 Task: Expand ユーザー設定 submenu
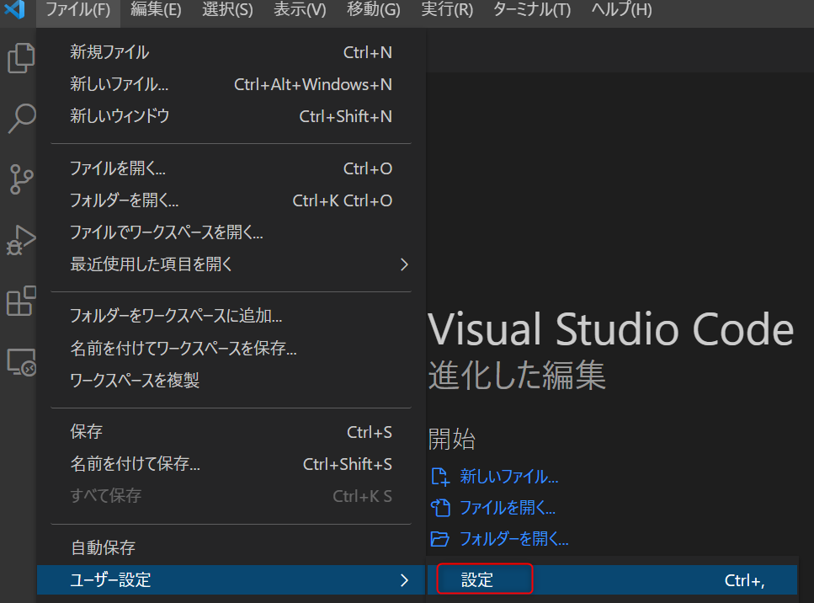(x=231, y=579)
